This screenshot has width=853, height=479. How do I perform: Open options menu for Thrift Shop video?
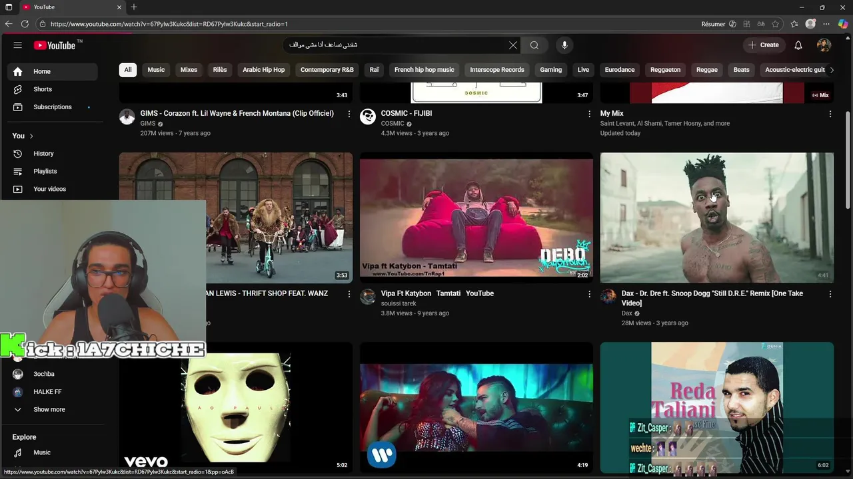click(349, 294)
